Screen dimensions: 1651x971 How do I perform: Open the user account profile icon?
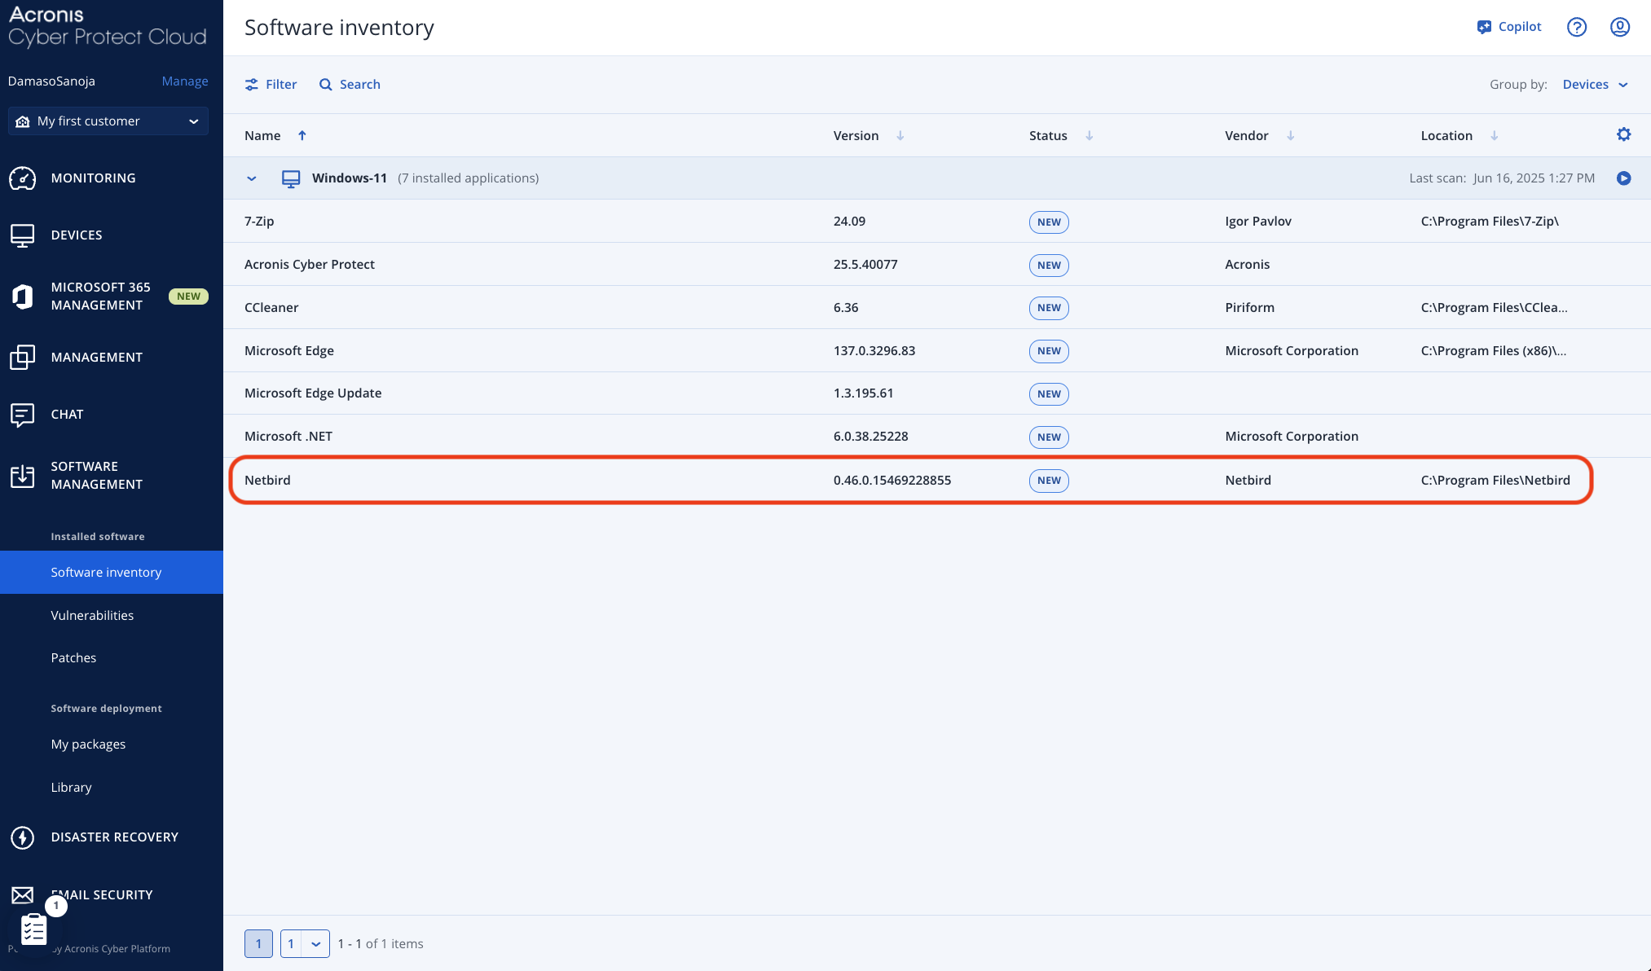(1620, 27)
